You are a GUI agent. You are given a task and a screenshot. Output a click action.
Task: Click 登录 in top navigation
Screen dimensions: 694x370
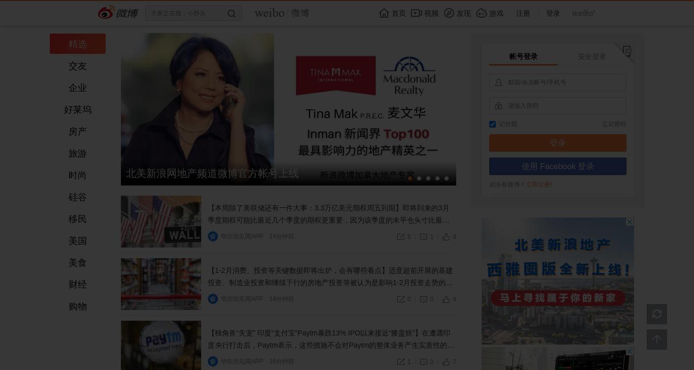(x=553, y=14)
